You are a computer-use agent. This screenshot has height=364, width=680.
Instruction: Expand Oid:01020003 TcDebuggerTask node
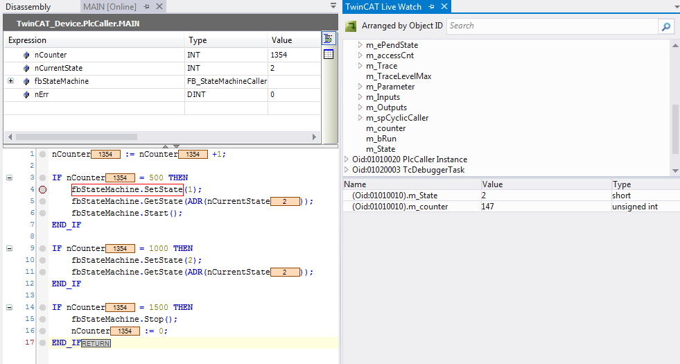point(347,170)
